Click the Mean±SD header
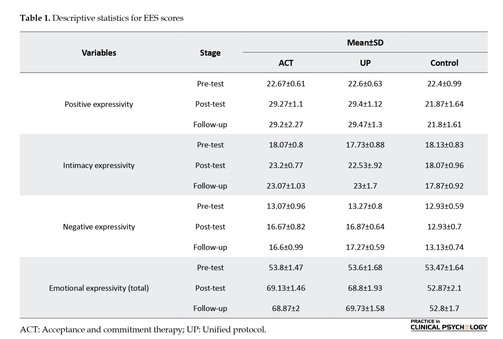 coord(365,43)
